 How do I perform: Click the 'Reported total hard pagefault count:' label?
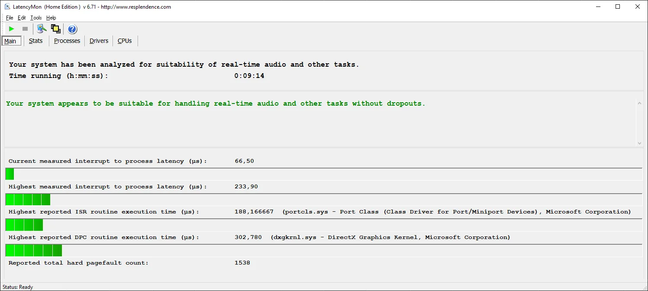coord(78,263)
